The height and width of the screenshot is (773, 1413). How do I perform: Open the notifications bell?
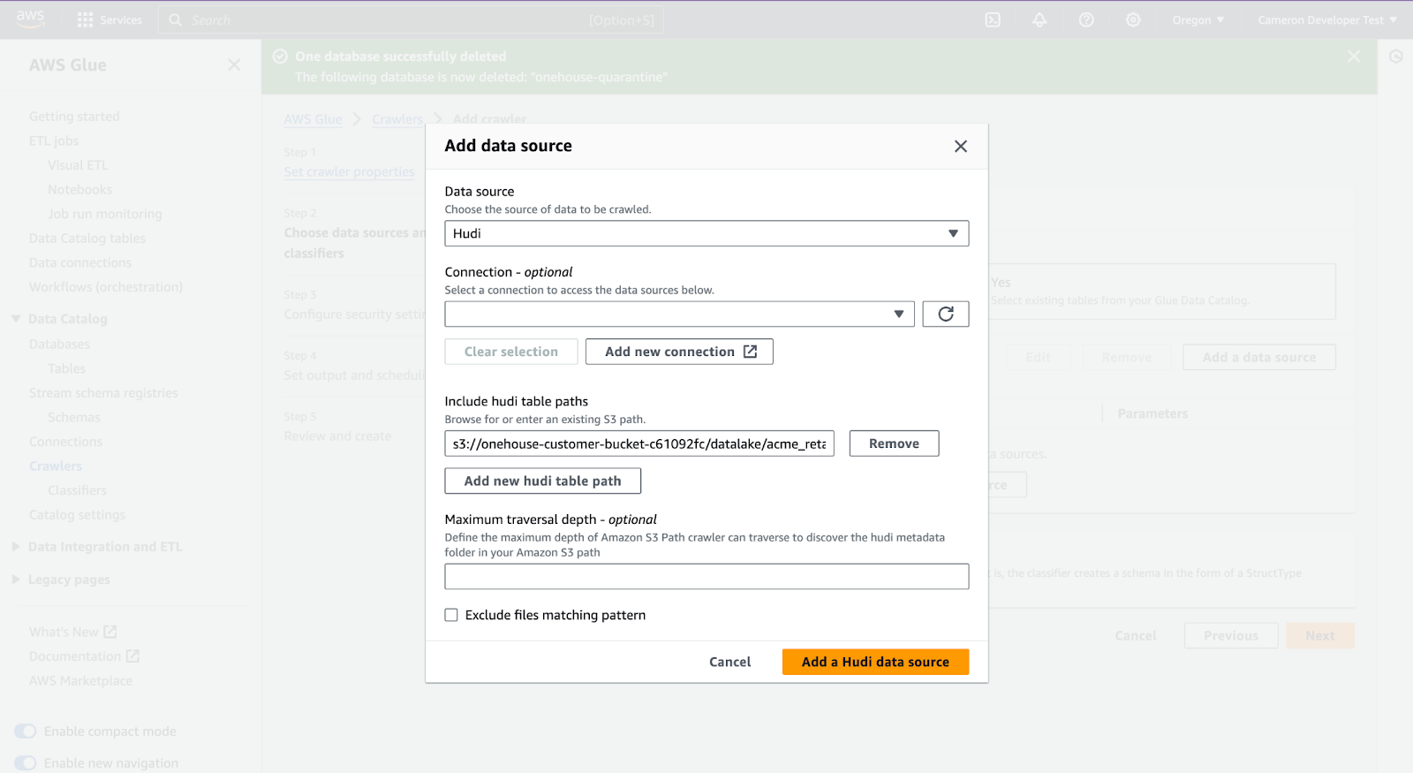click(x=1039, y=19)
